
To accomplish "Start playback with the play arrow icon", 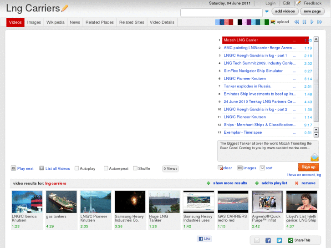I will click(x=312, y=22).
